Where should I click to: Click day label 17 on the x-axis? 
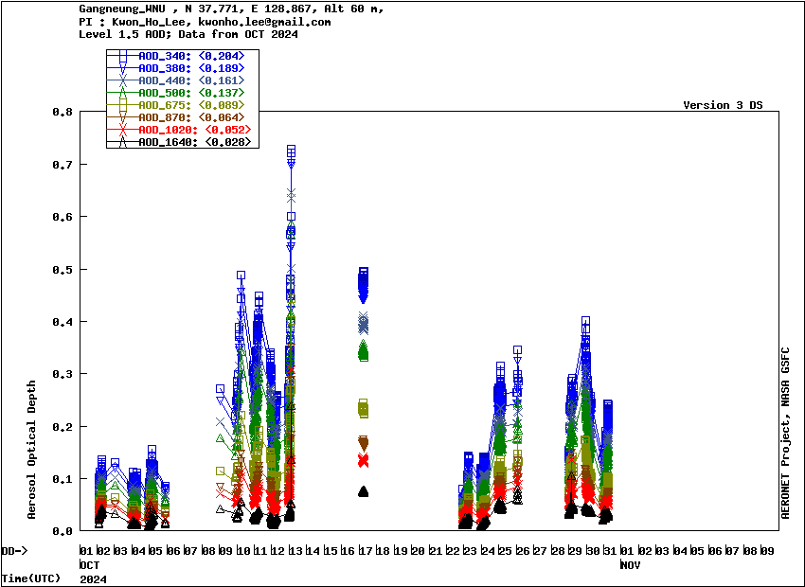366,551
